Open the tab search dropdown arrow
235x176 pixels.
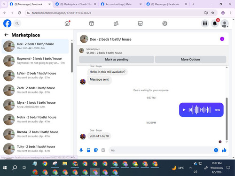click(x=4, y=4)
